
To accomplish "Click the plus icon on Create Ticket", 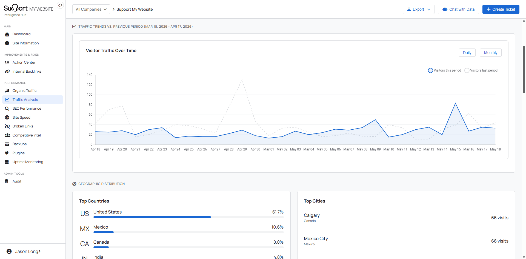I will click(x=488, y=9).
